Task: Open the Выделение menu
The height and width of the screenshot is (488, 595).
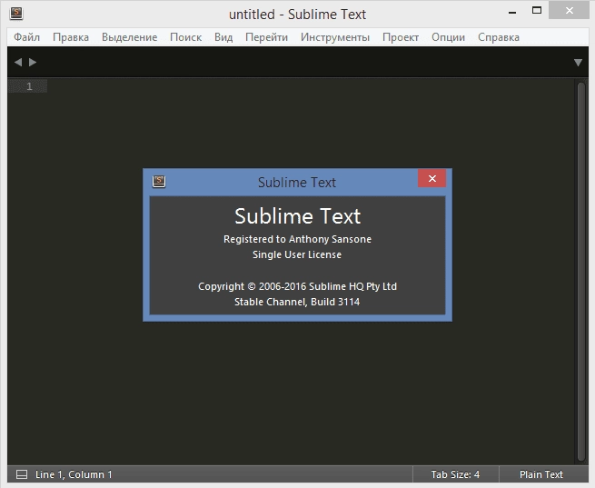Action: tap(129, 37)
